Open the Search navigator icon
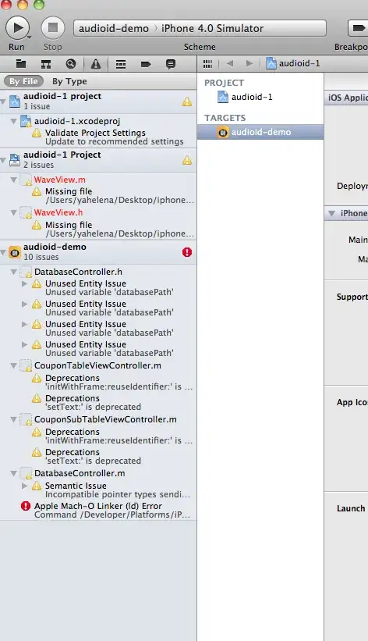The height and width of the screenshot is (641, 368). [x=71, y=64]
